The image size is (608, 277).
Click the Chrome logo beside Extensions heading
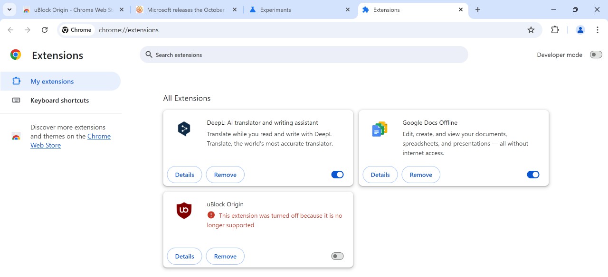pos(16,55)
